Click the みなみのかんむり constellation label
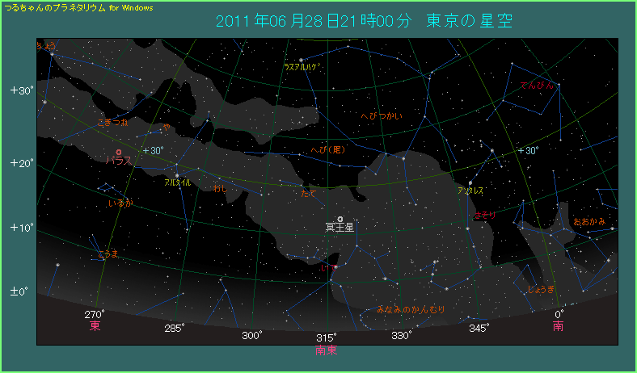 click(x=411, y=309)
